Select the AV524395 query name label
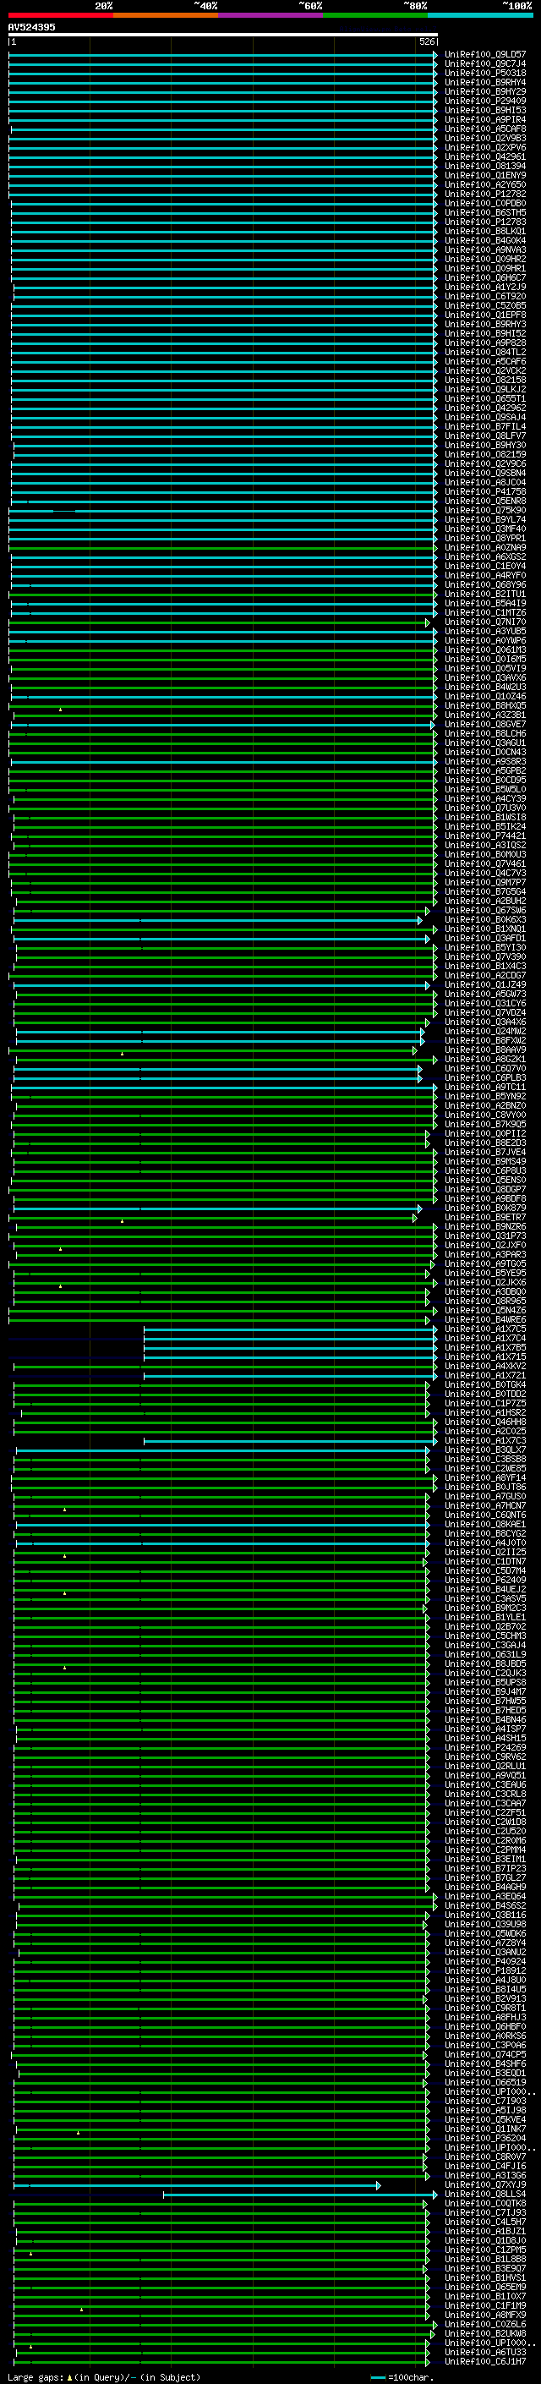 point(31,27)
